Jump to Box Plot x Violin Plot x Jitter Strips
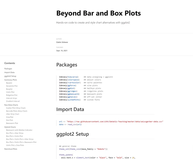Viewport: 193px width, 159px height. click(20, 139)
